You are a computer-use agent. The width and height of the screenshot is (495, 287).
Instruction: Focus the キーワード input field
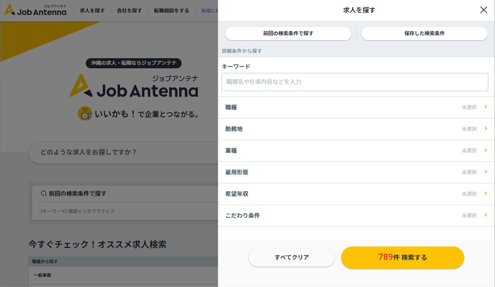(x=355, y=82)
